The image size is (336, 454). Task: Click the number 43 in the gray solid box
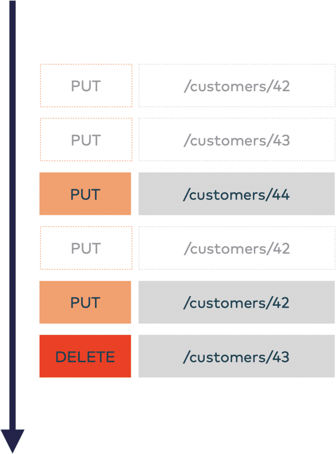(280, 357)
